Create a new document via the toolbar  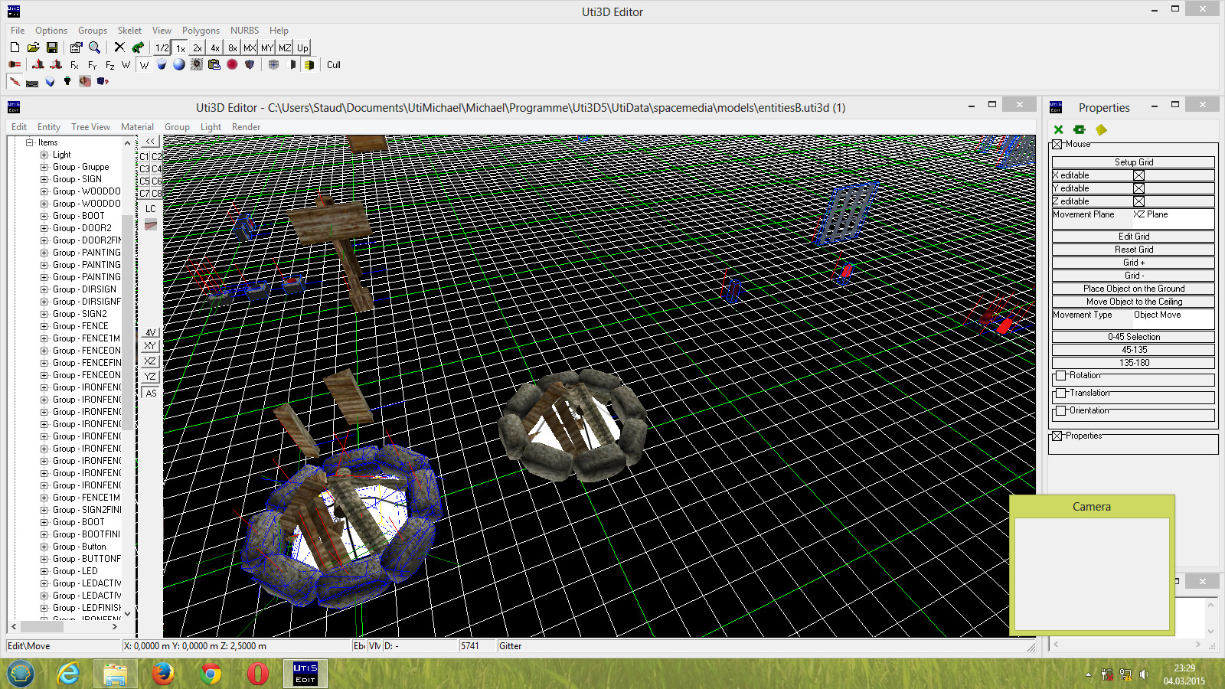click(x=14, y=47)
